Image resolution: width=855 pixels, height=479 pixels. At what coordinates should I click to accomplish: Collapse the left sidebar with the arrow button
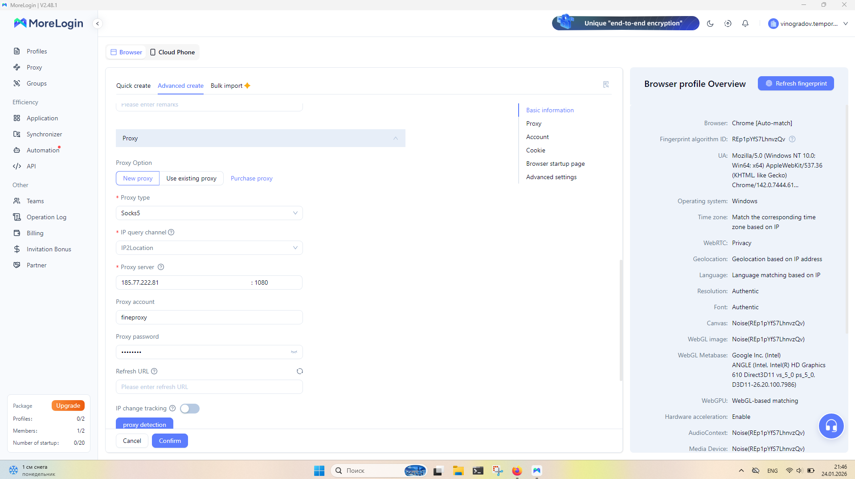click(98, 24)
